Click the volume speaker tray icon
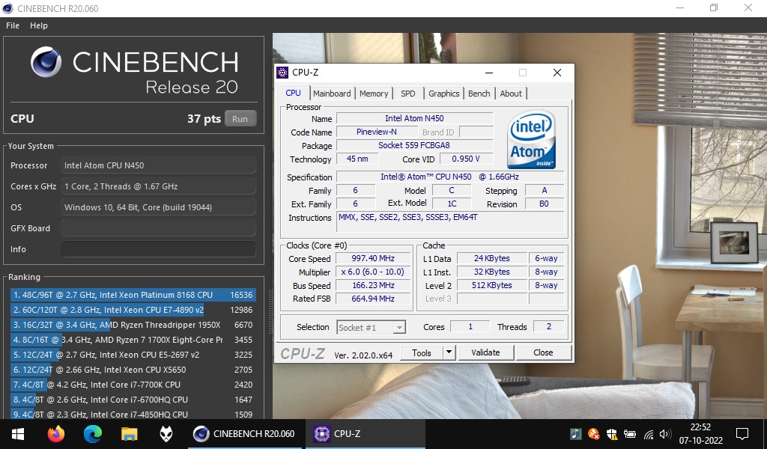Viewport: 767px width, 449px height. pos(667,434)
